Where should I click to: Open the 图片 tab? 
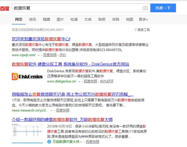[x=60, y=19]
